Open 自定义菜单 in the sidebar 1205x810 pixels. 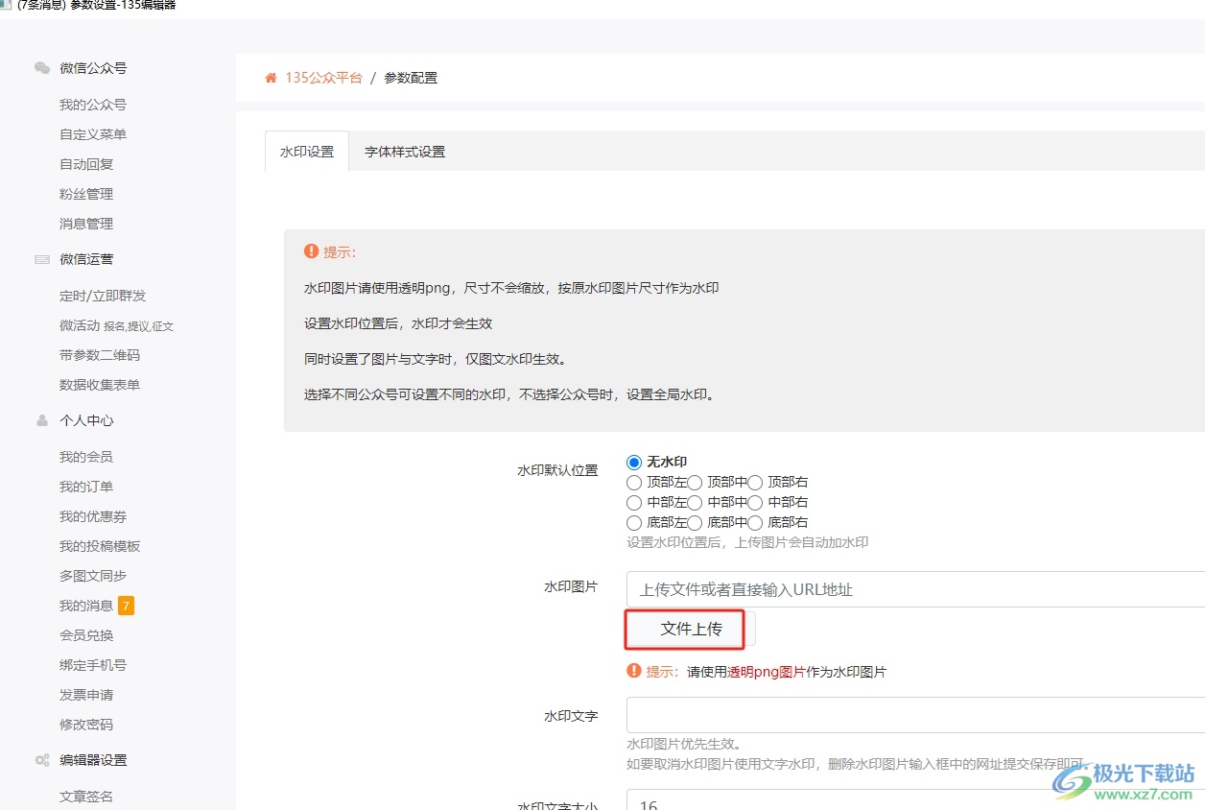click(x=93, y=134)
